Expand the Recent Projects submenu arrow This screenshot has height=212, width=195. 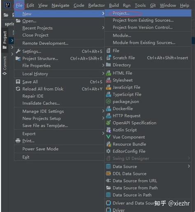(x=103, y=28)
